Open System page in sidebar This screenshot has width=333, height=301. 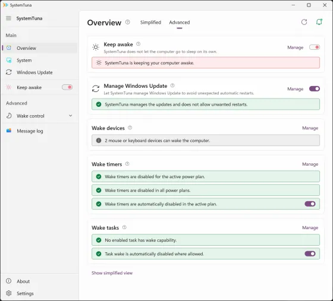point(40,60)
